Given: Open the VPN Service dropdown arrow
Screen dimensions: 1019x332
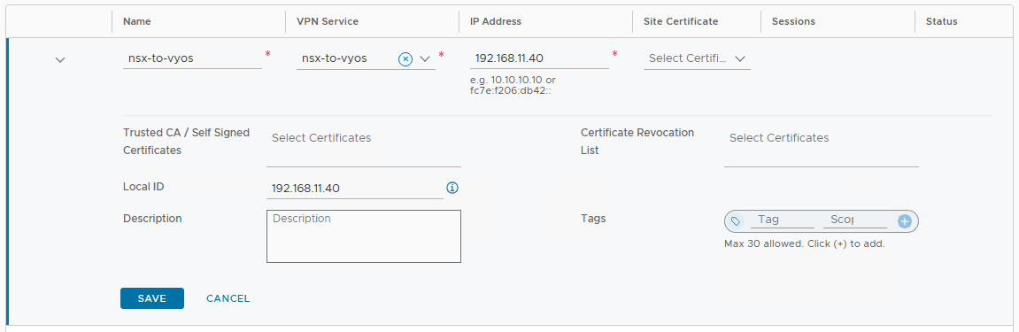Looking at the screenshot, I should tap(426, 59).
